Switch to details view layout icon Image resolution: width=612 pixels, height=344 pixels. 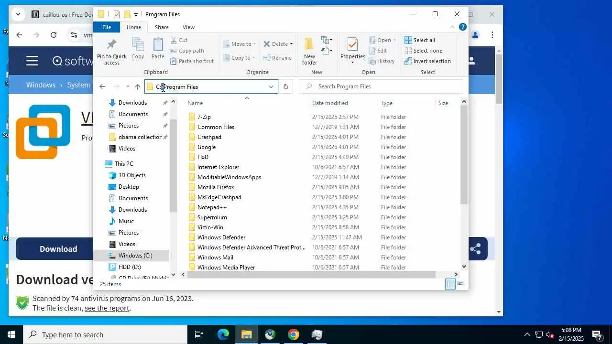click(x=450, y=284)
